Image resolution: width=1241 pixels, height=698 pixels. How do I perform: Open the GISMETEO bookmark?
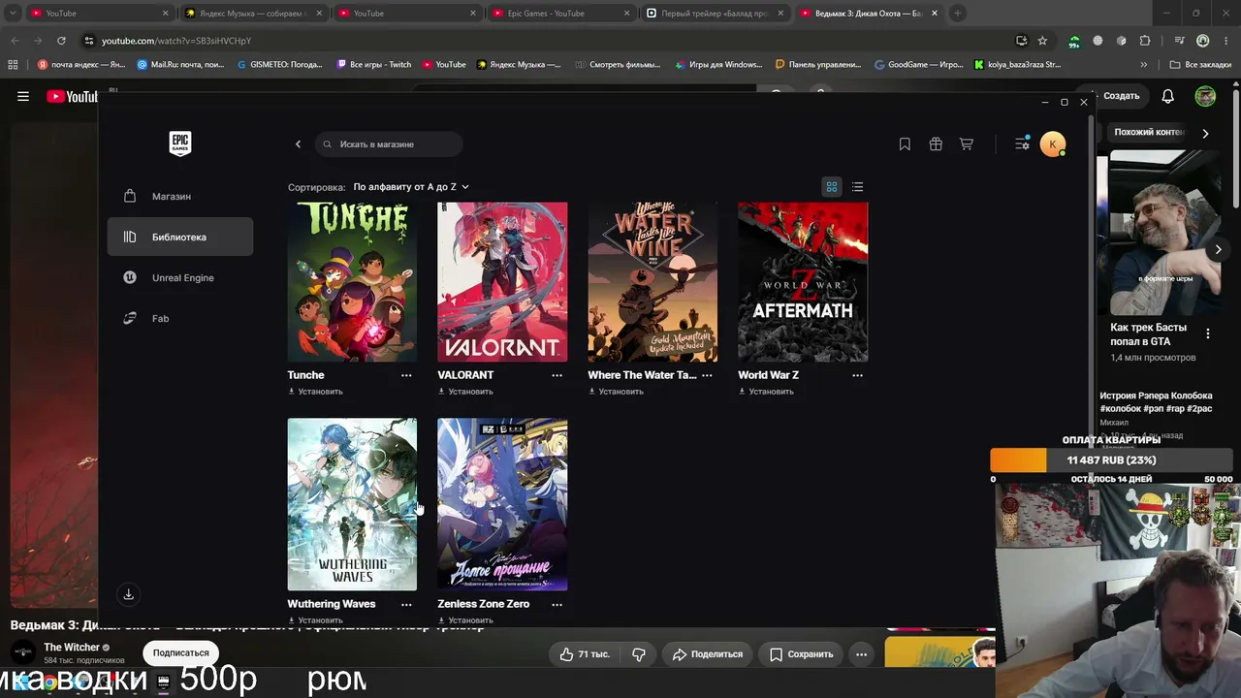click(x=279, y=65)
